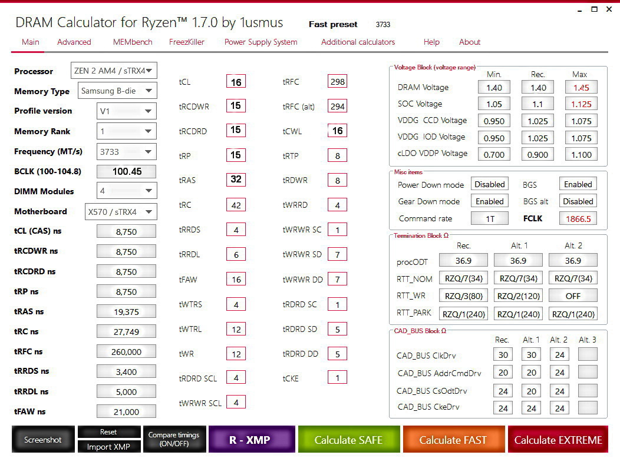Screen dimensions: 620x465
Task: Expand the Profile version dropdown
Action: [127, 111]
